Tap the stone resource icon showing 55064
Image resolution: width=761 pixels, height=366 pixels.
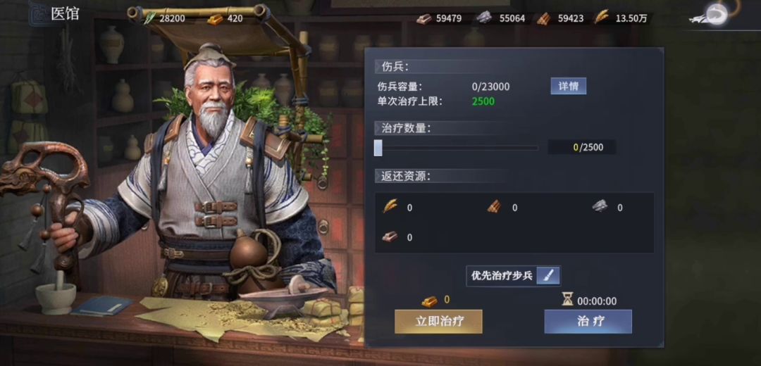[484, 18]
